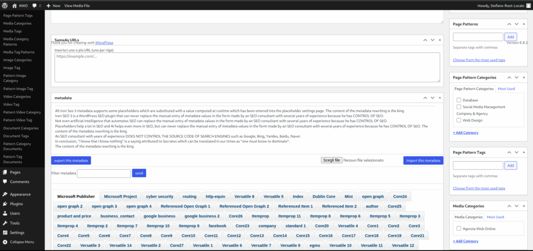Open the open graph tab

[x=373, y=196]
